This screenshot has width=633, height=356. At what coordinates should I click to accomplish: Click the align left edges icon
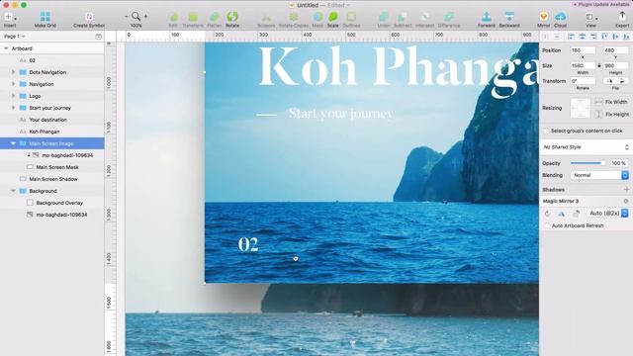[x=571, y=37]
